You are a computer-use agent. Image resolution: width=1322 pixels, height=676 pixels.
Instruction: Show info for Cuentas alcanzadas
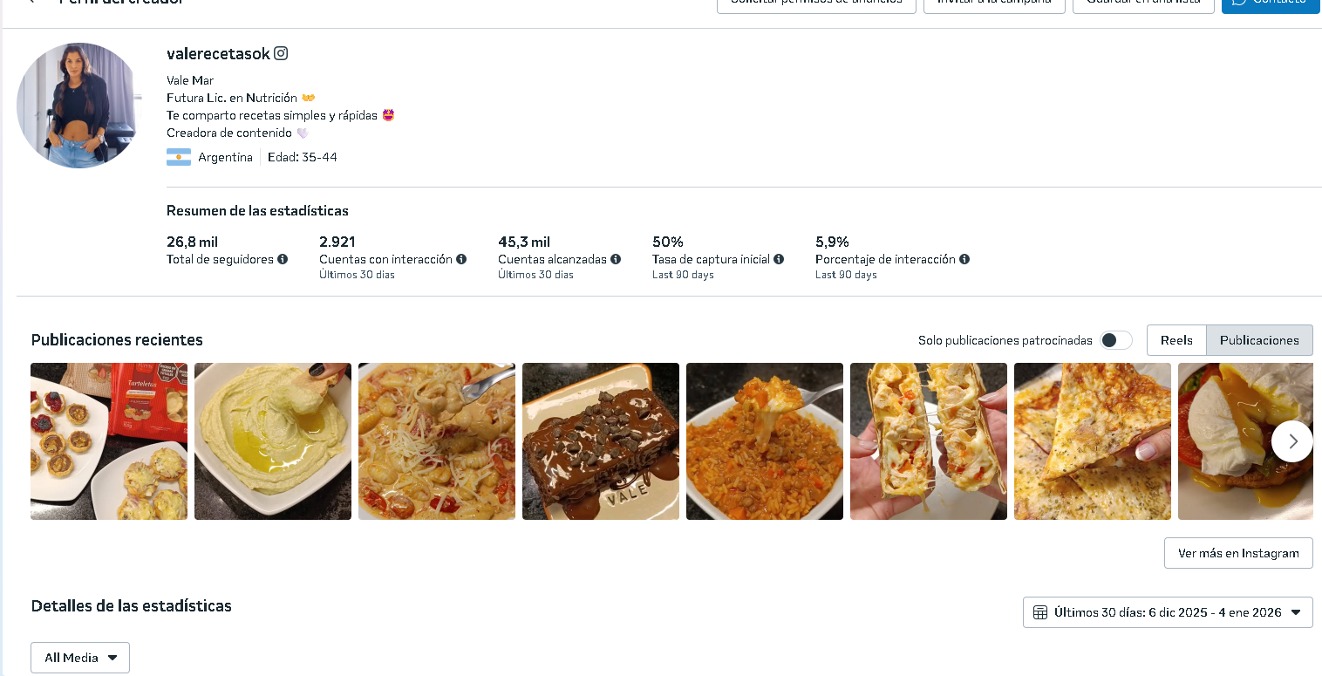coord(616,259)
